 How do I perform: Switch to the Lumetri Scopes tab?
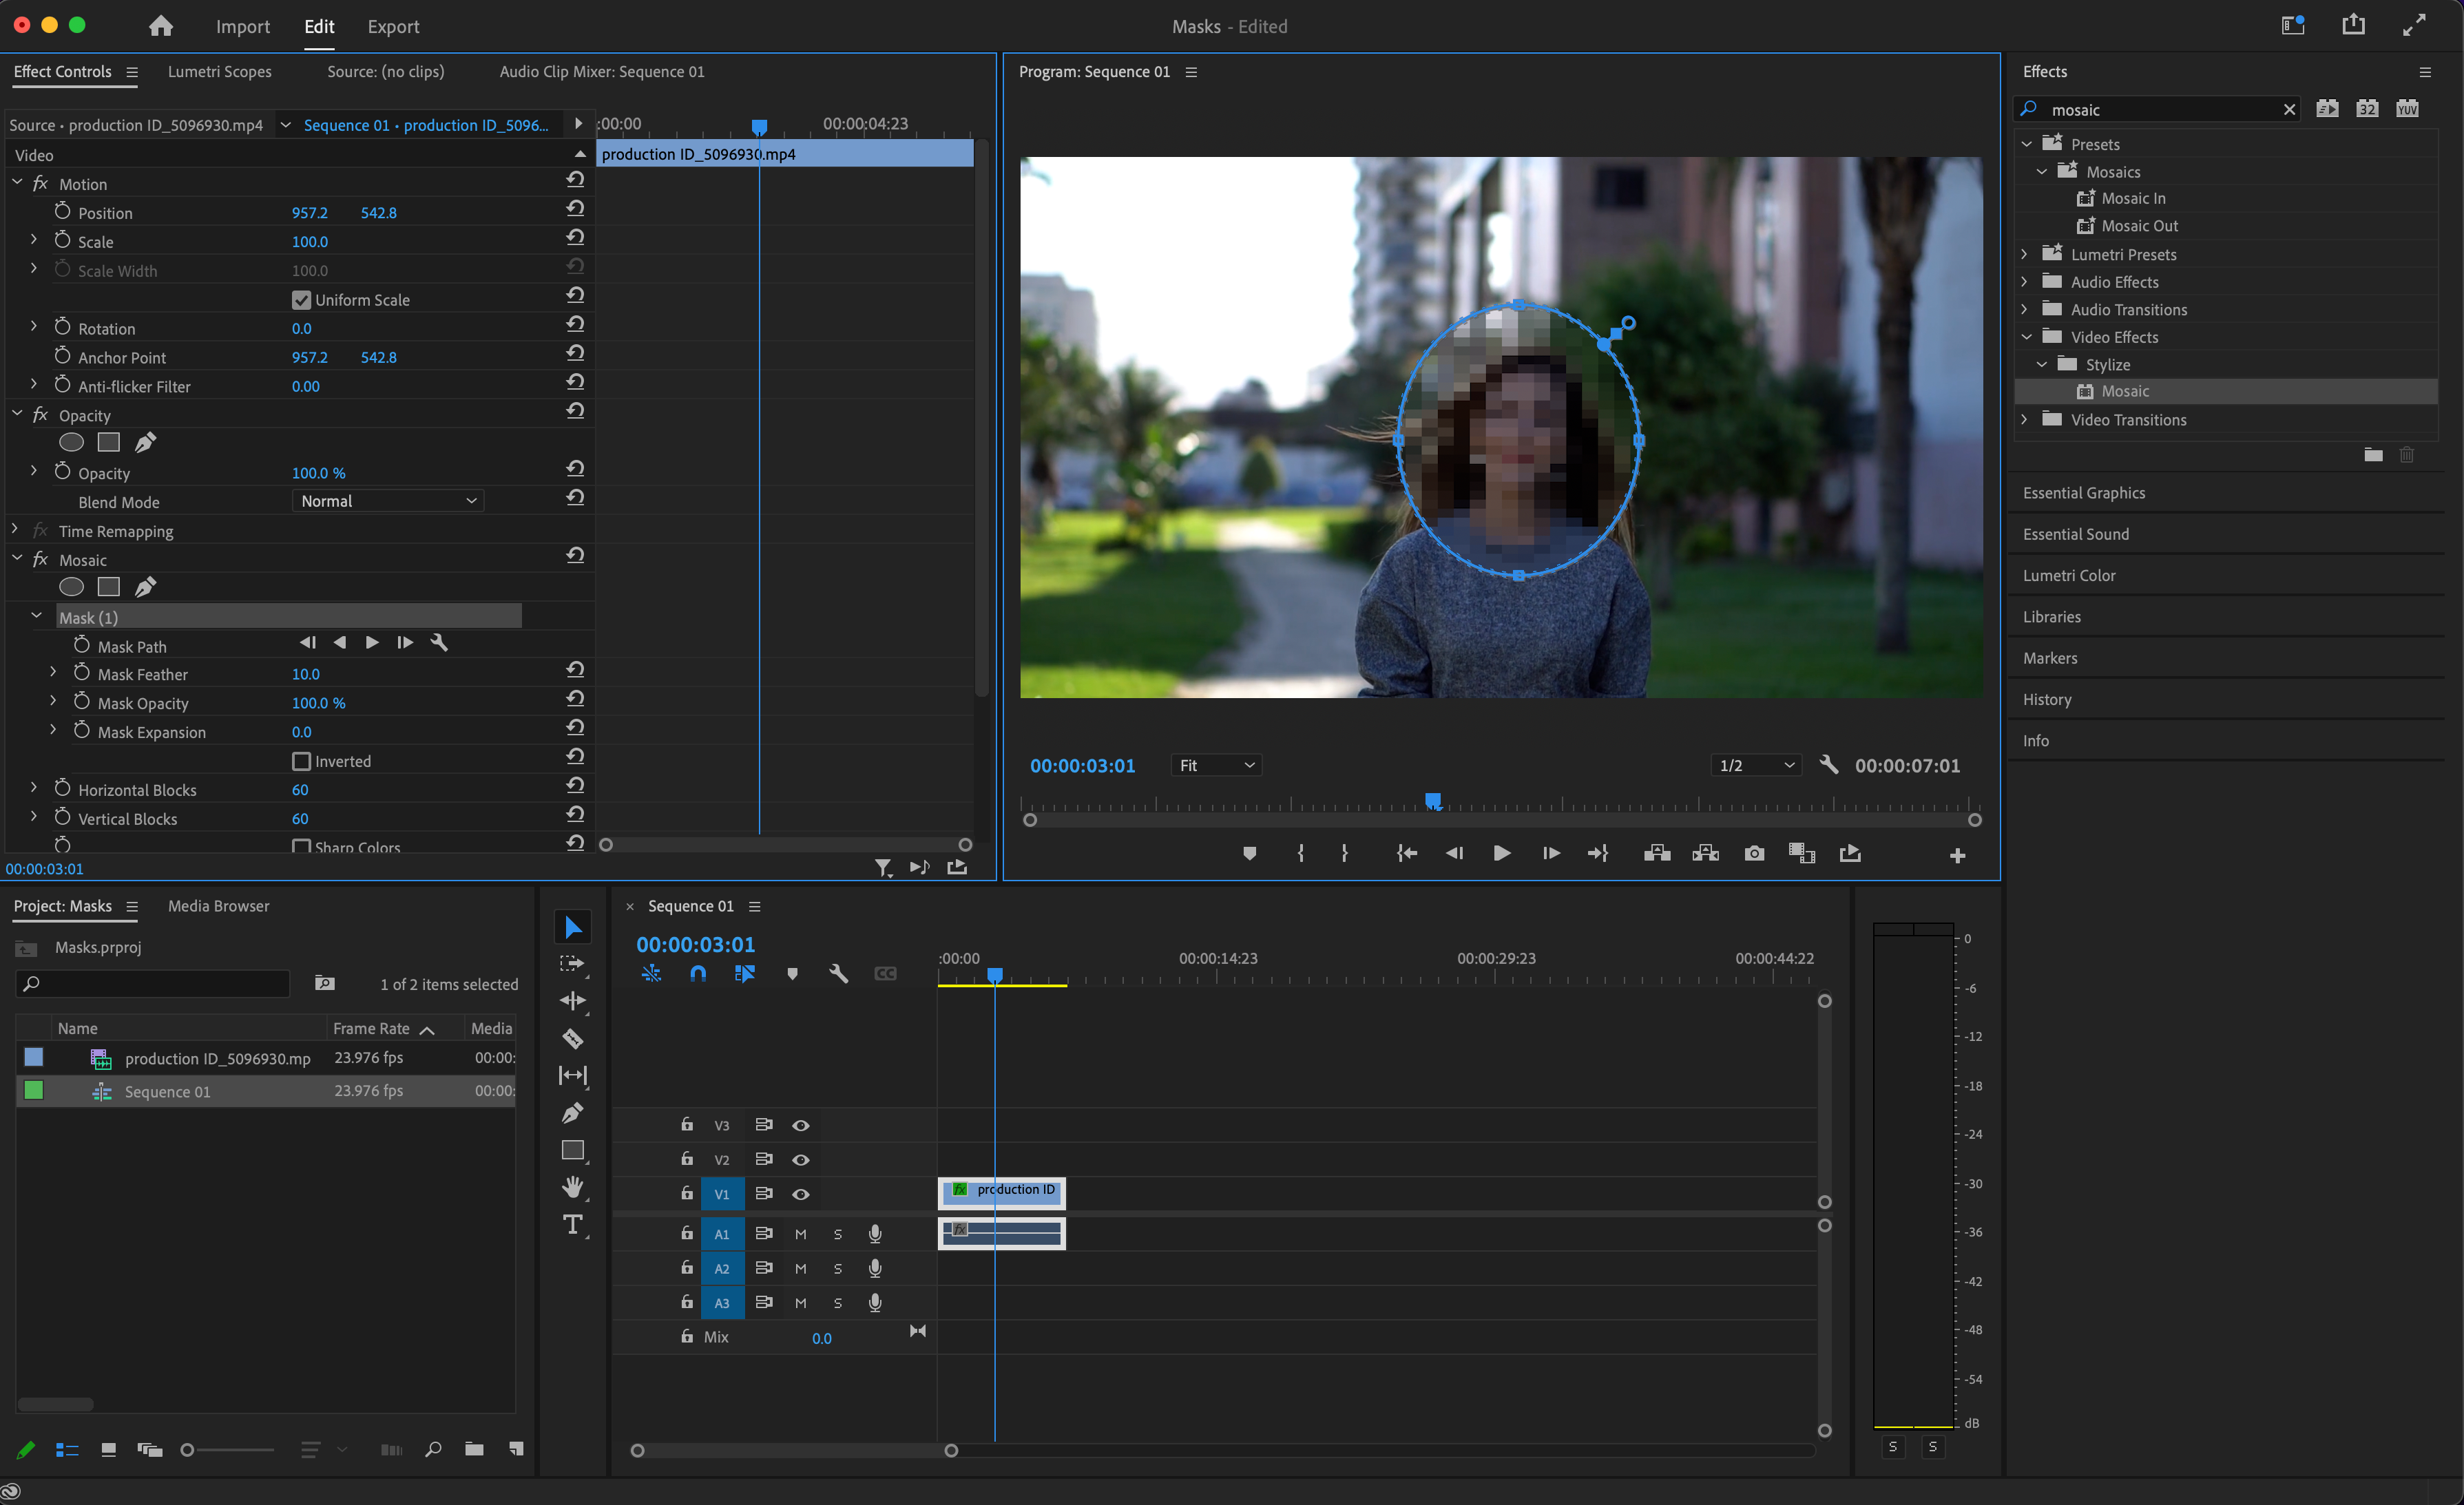[219, 72]
